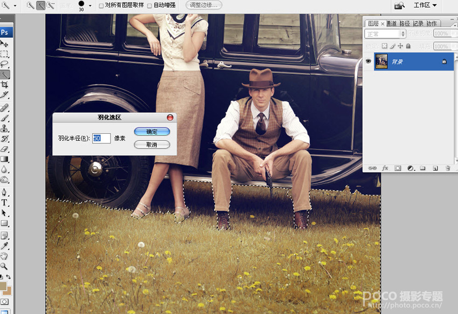Enable 对所有图层取样 checkbox
The height and width of the screenshot is (314, 458).
pyautogui.click(x=101, y=5)
